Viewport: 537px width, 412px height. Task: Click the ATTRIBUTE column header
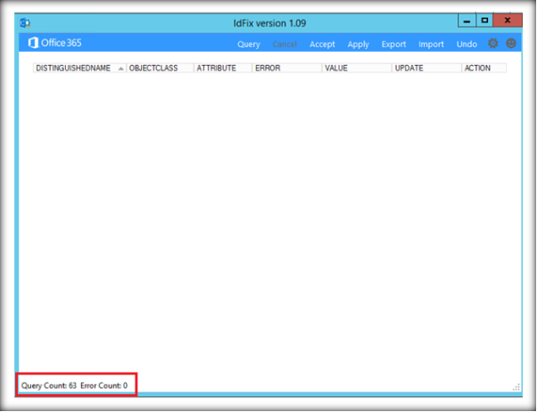223,68
